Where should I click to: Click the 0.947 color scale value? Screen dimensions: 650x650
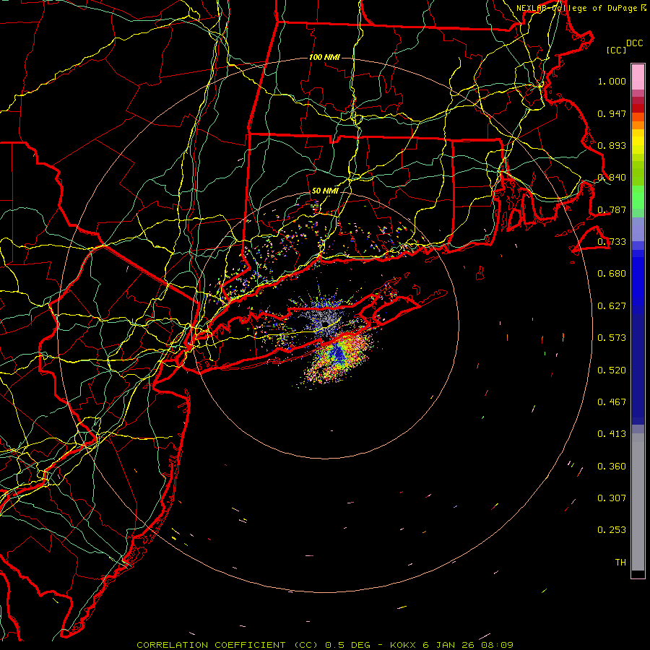point(612,113)
